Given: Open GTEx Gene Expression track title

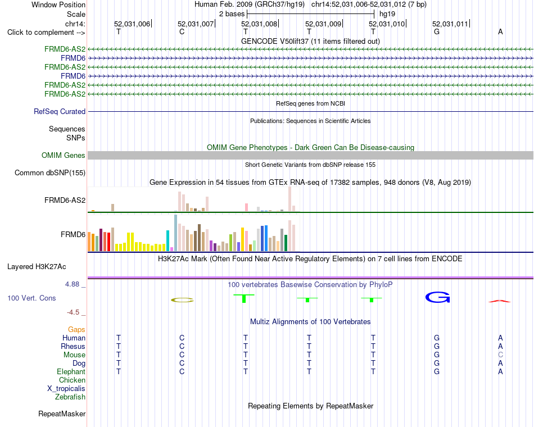Looking at the screenshot, I should [310, 183].
